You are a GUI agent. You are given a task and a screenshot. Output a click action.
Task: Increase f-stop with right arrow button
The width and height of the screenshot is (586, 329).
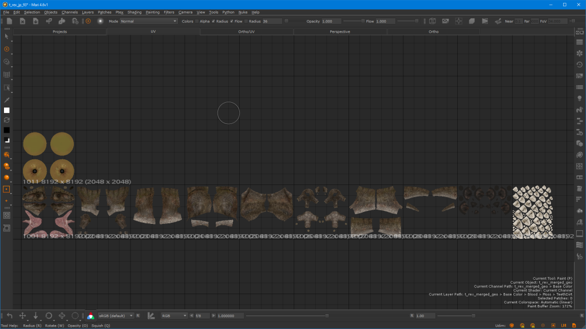pos(213,315)
